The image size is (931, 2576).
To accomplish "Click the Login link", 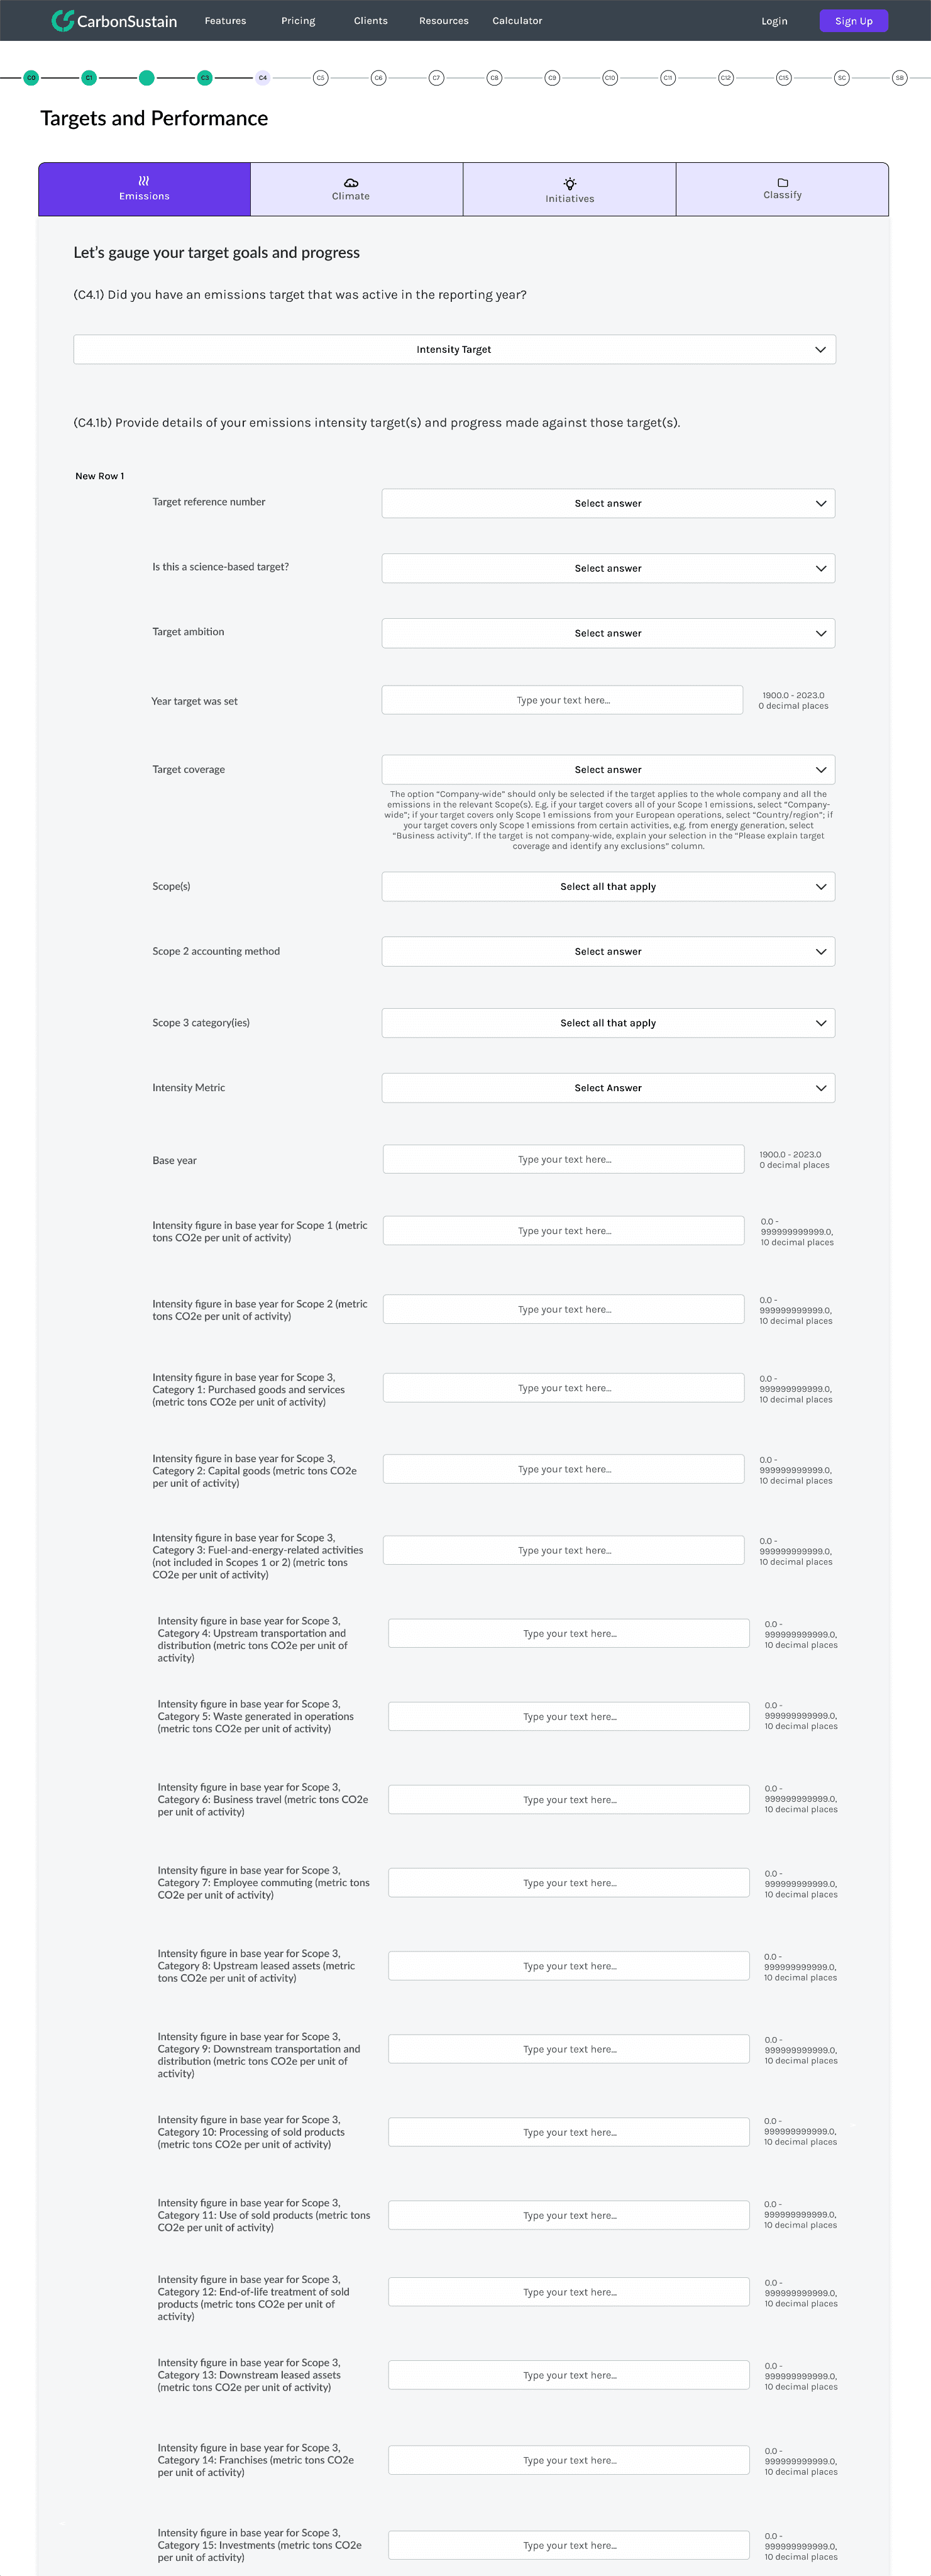I will (774, 21).
